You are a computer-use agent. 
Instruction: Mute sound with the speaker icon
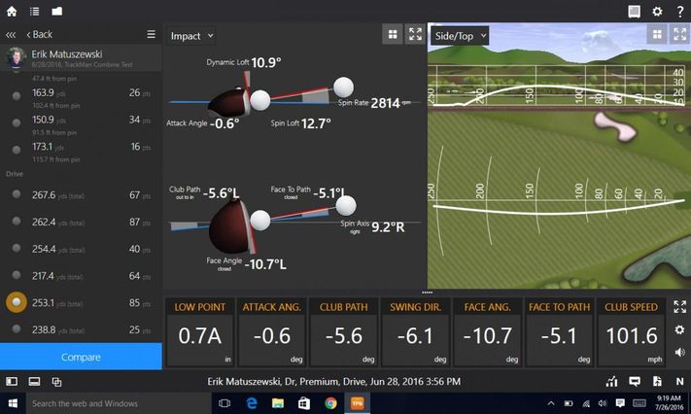pyautogui.click(x=679, y=353)
